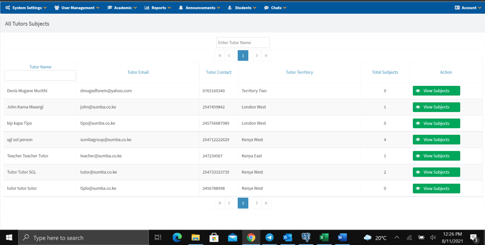This screenshot has height=245, width=485.
Task: Open File Explorer from taskbar
Action: [x=196, y=238]
